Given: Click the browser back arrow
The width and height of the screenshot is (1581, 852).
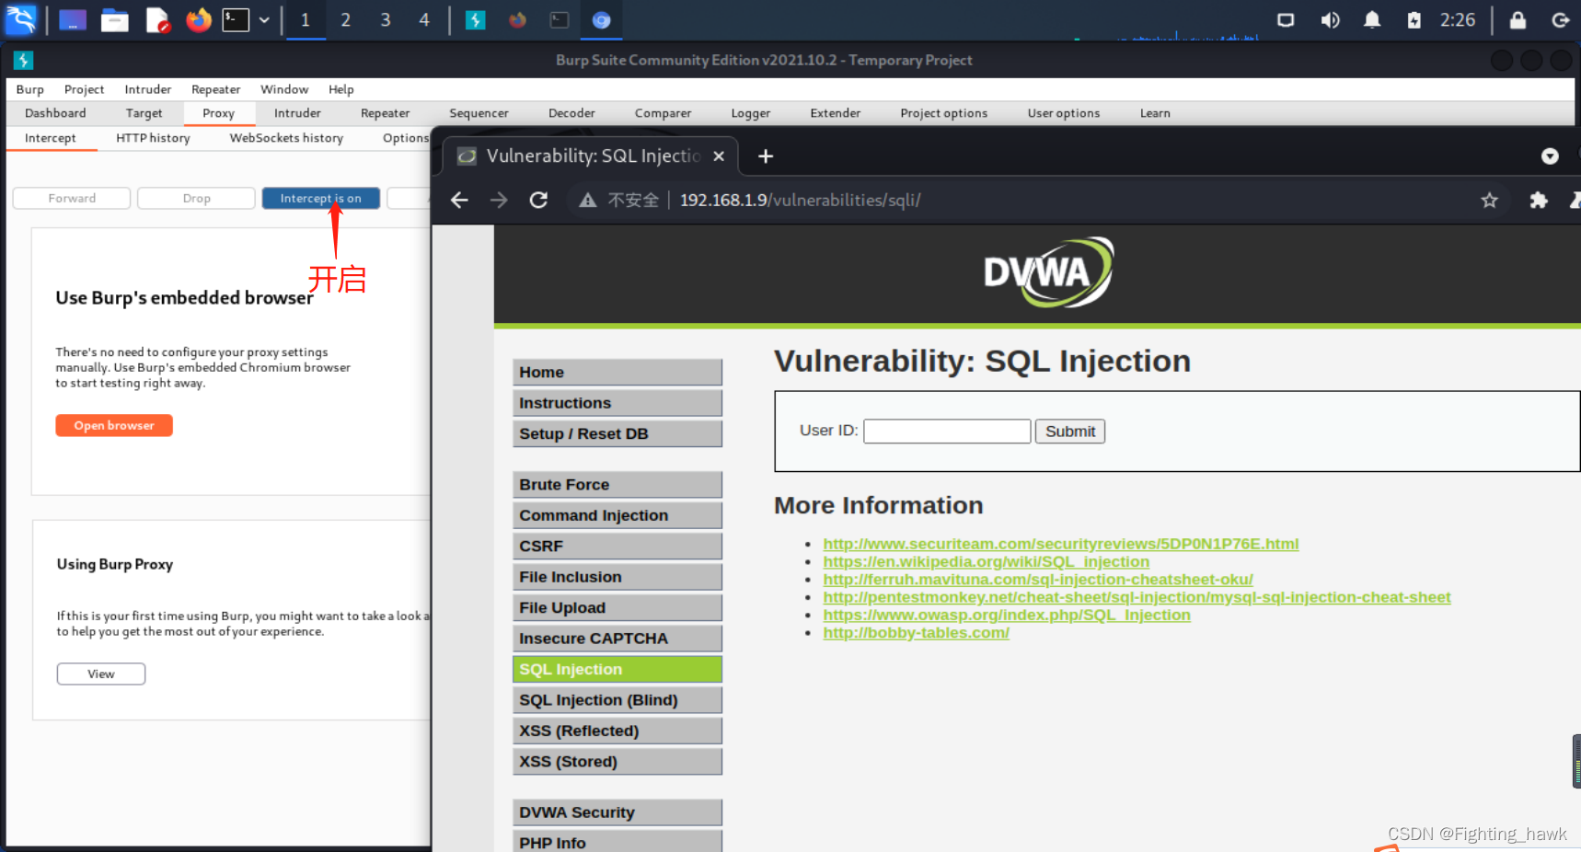Looking at the screenshot, I should point(459,201).
